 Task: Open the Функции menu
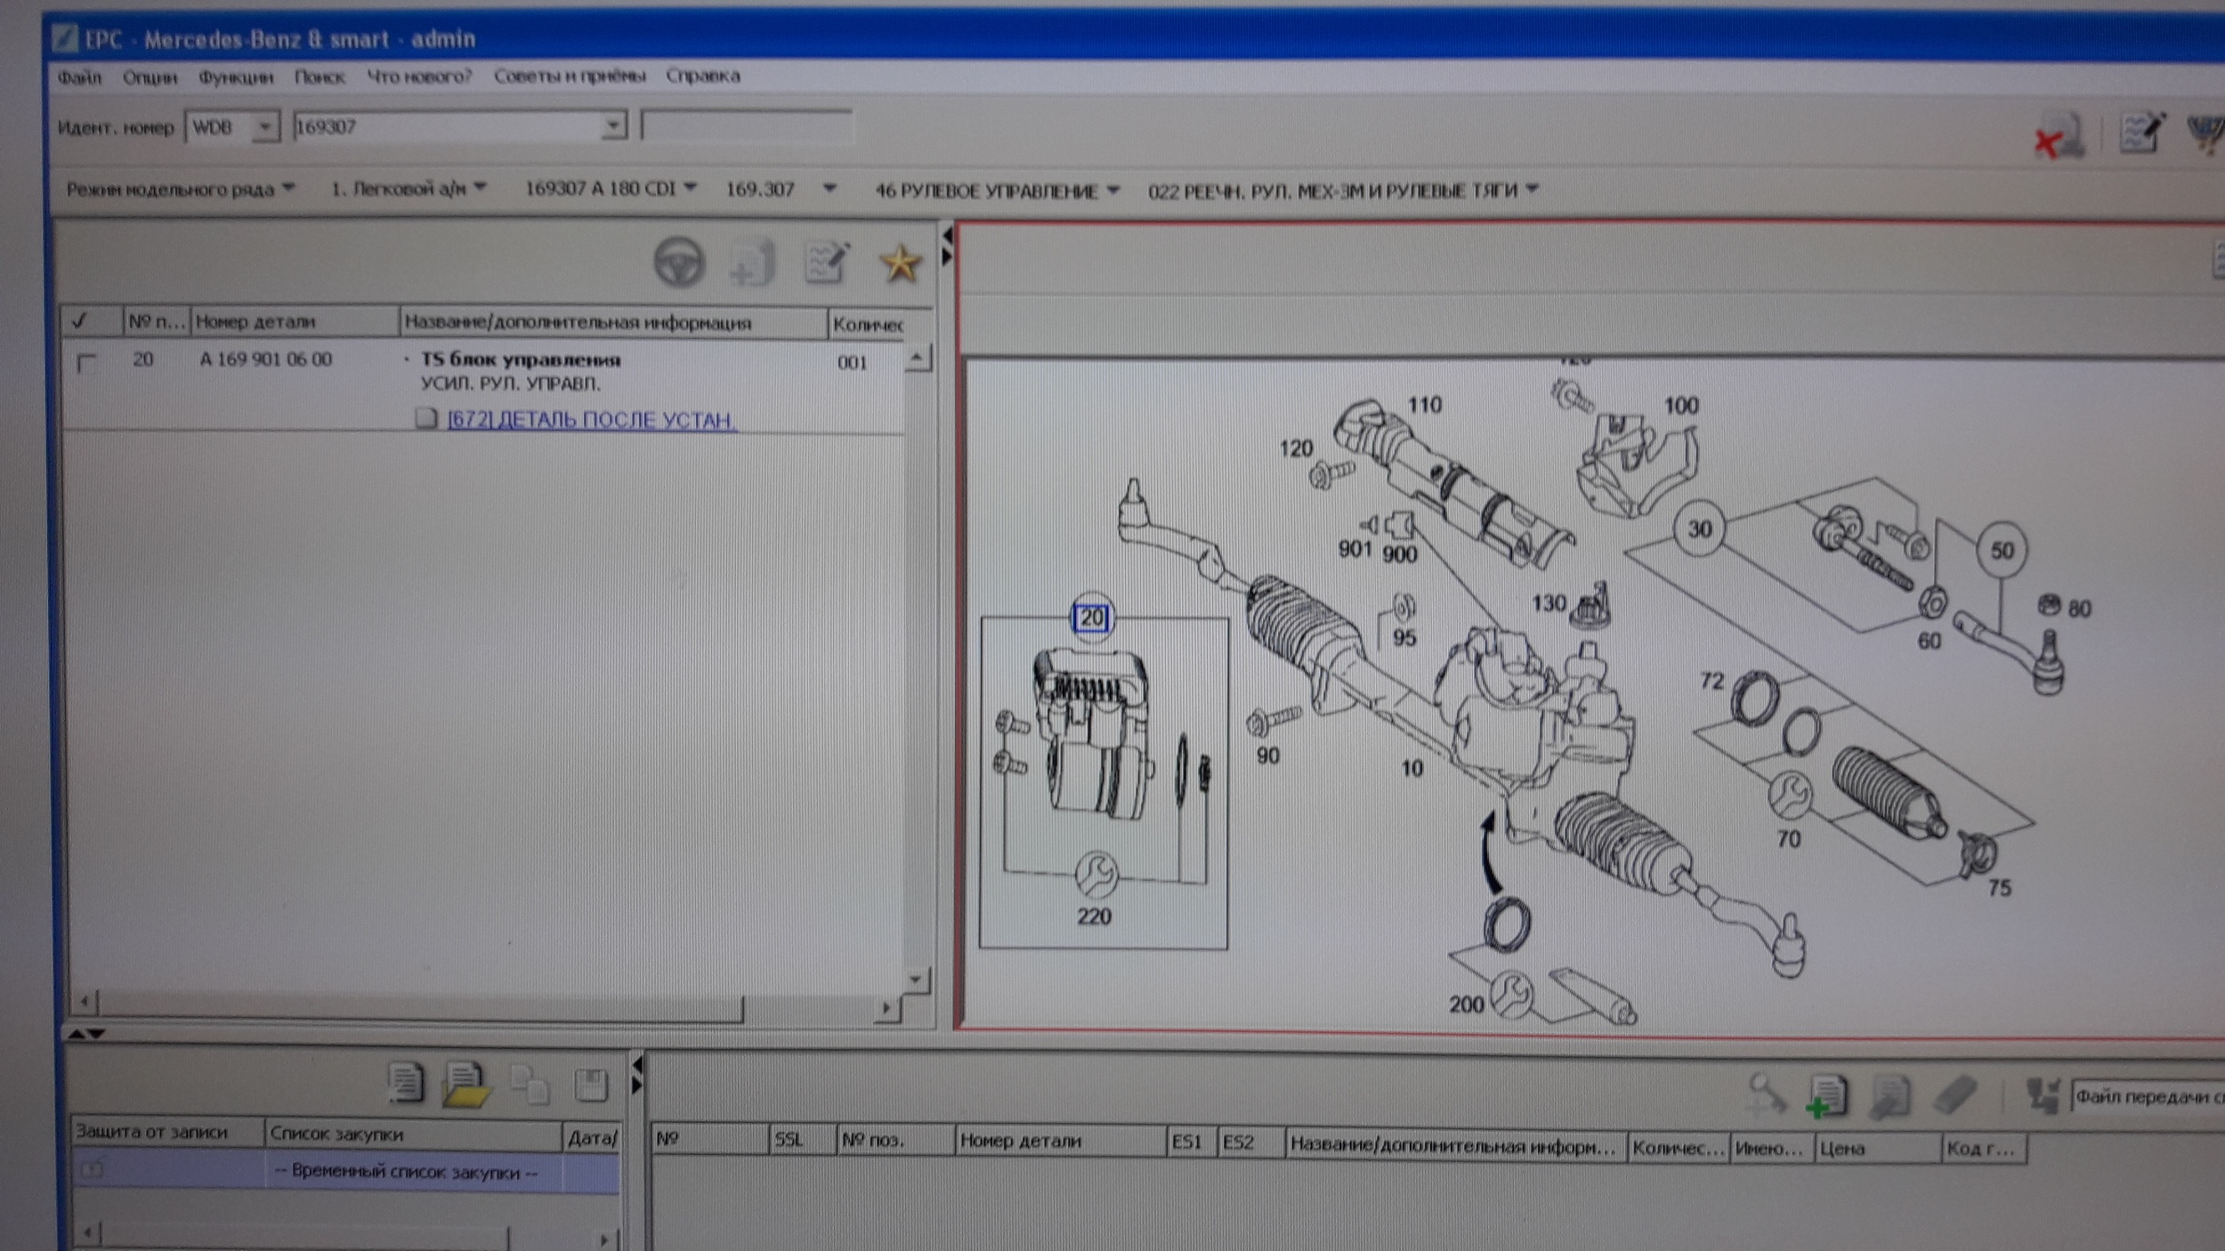(236, 77)
